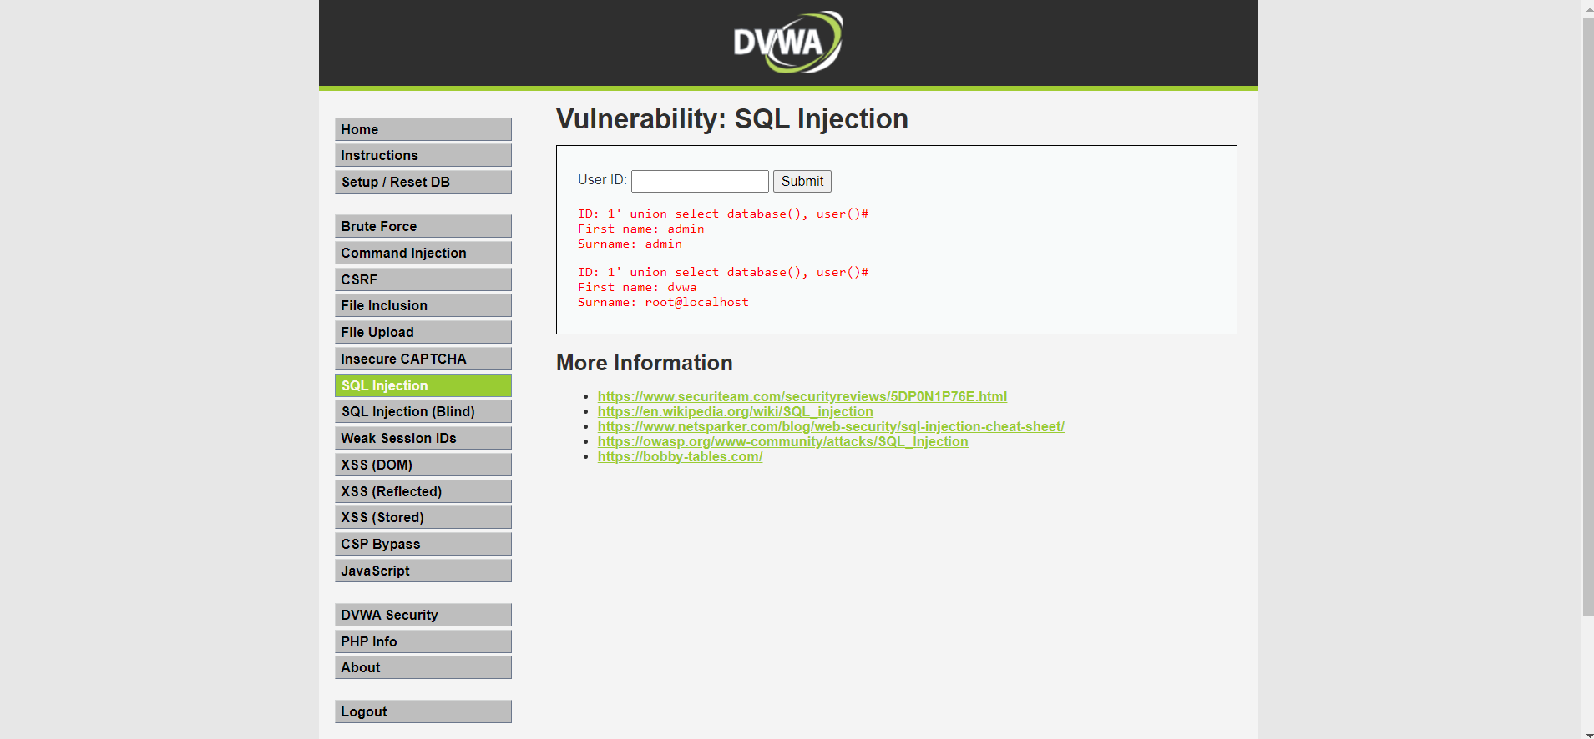1594x739 pixels.
Task: Open the CSRF page
Action: click(x=423, y=279)
